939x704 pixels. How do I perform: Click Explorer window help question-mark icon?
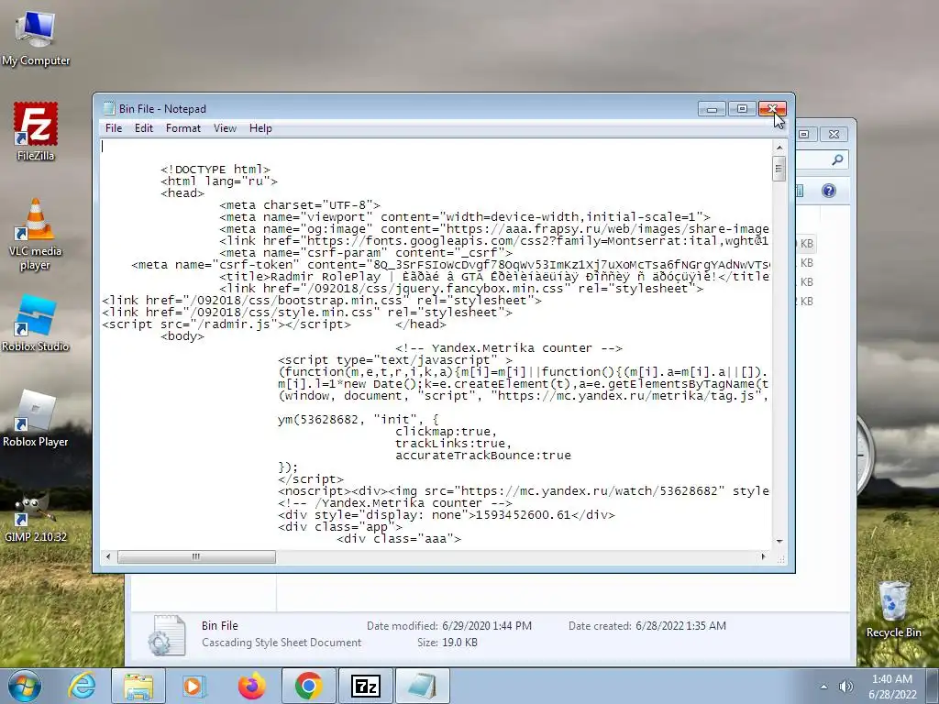pos(828,191)
